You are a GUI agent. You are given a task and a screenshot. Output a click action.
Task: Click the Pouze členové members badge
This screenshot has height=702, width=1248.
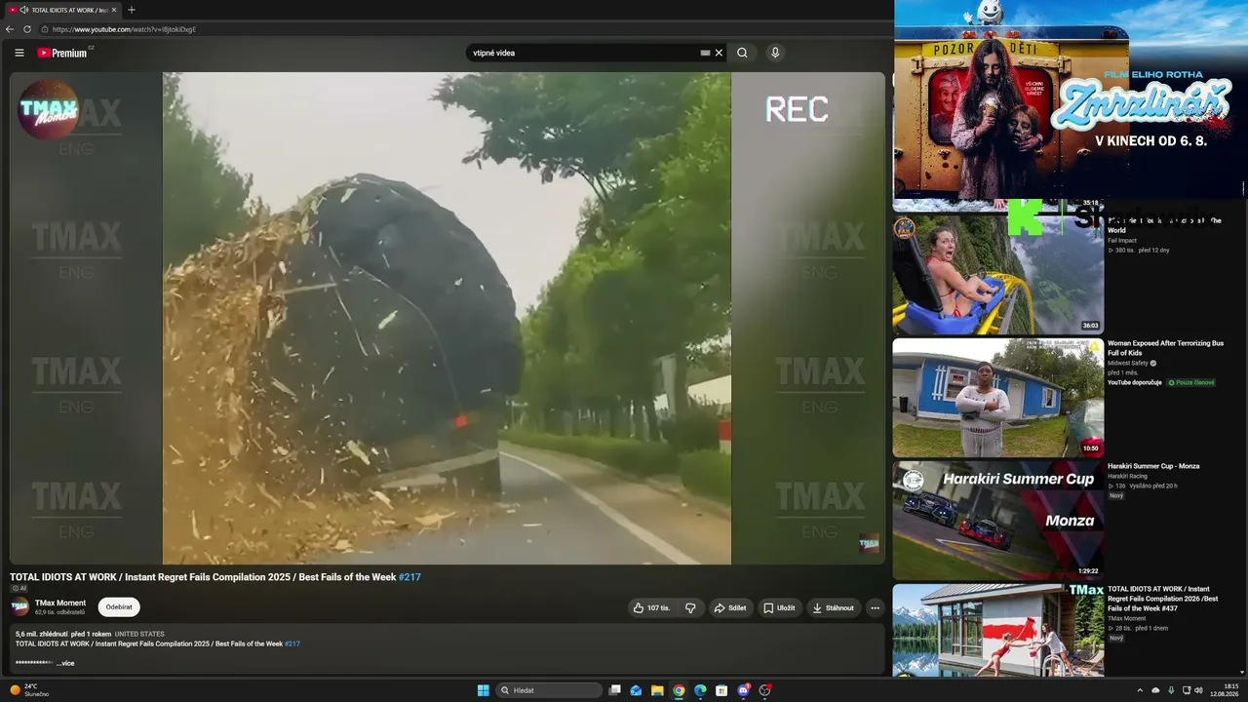pos(1191,382)
